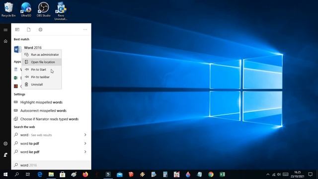Viewport: 318px width, 179px height.
Task: Expand the search panel hamburger menu
Action: [x=5, y=30]
